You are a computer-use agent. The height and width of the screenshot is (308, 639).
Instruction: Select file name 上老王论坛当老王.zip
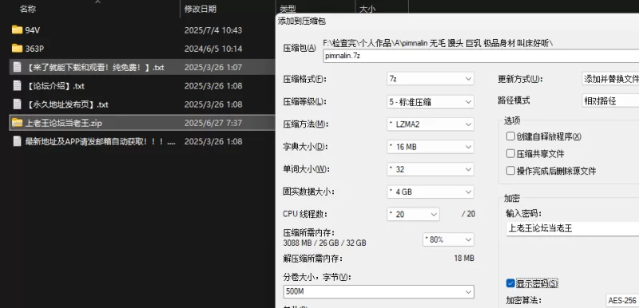tap(63, 123)
